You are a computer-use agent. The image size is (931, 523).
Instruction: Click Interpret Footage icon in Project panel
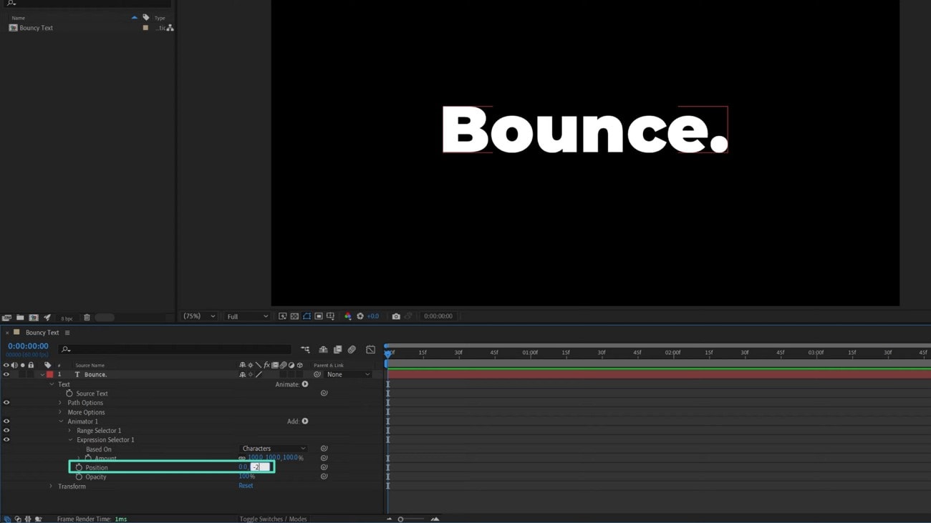[6, 318]
